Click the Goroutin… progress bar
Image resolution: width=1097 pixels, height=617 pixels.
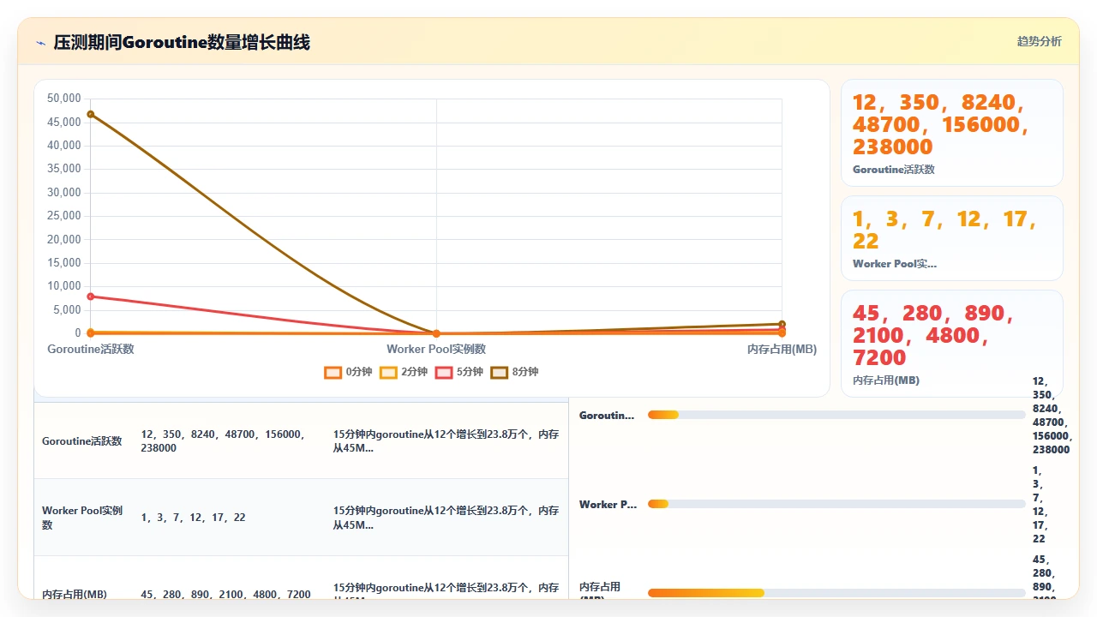click(836, 415)
